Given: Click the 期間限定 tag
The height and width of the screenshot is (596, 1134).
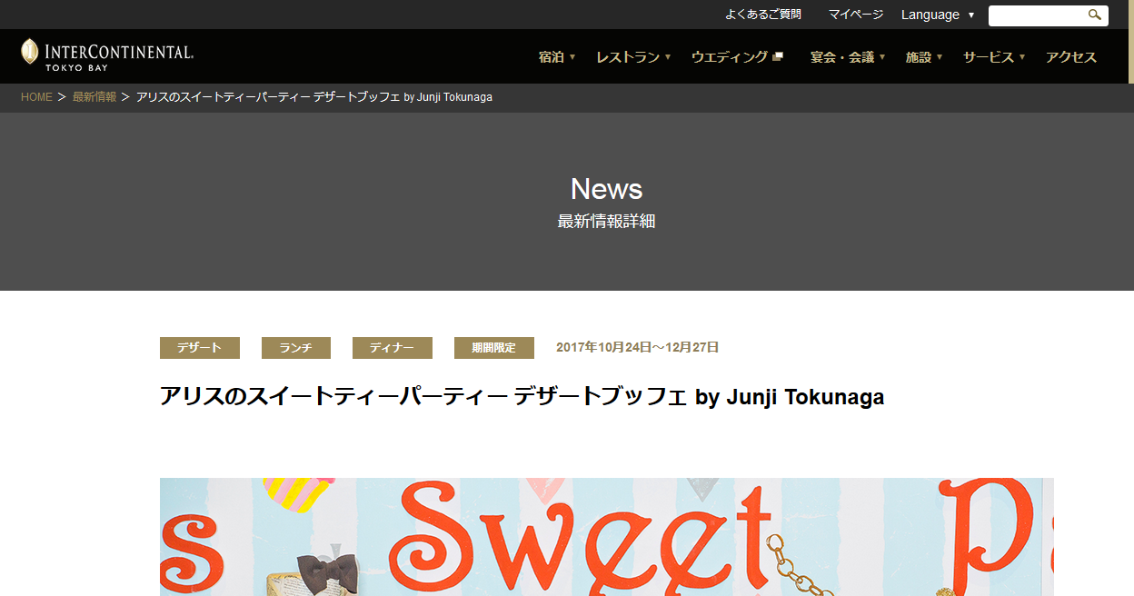Looking at the screenshot, I should pyautogui.click(x=494, y=348).
